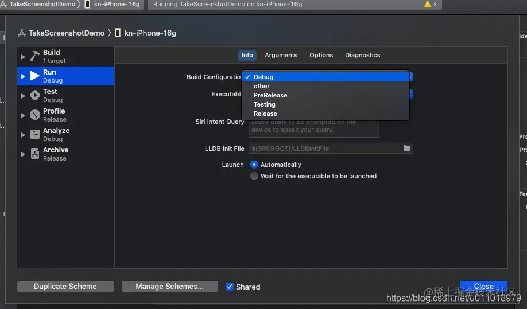The width and height of the screenshot is (527, 309).
Task: Expand the Run action disclosure triangle
Action: point(23,76)
